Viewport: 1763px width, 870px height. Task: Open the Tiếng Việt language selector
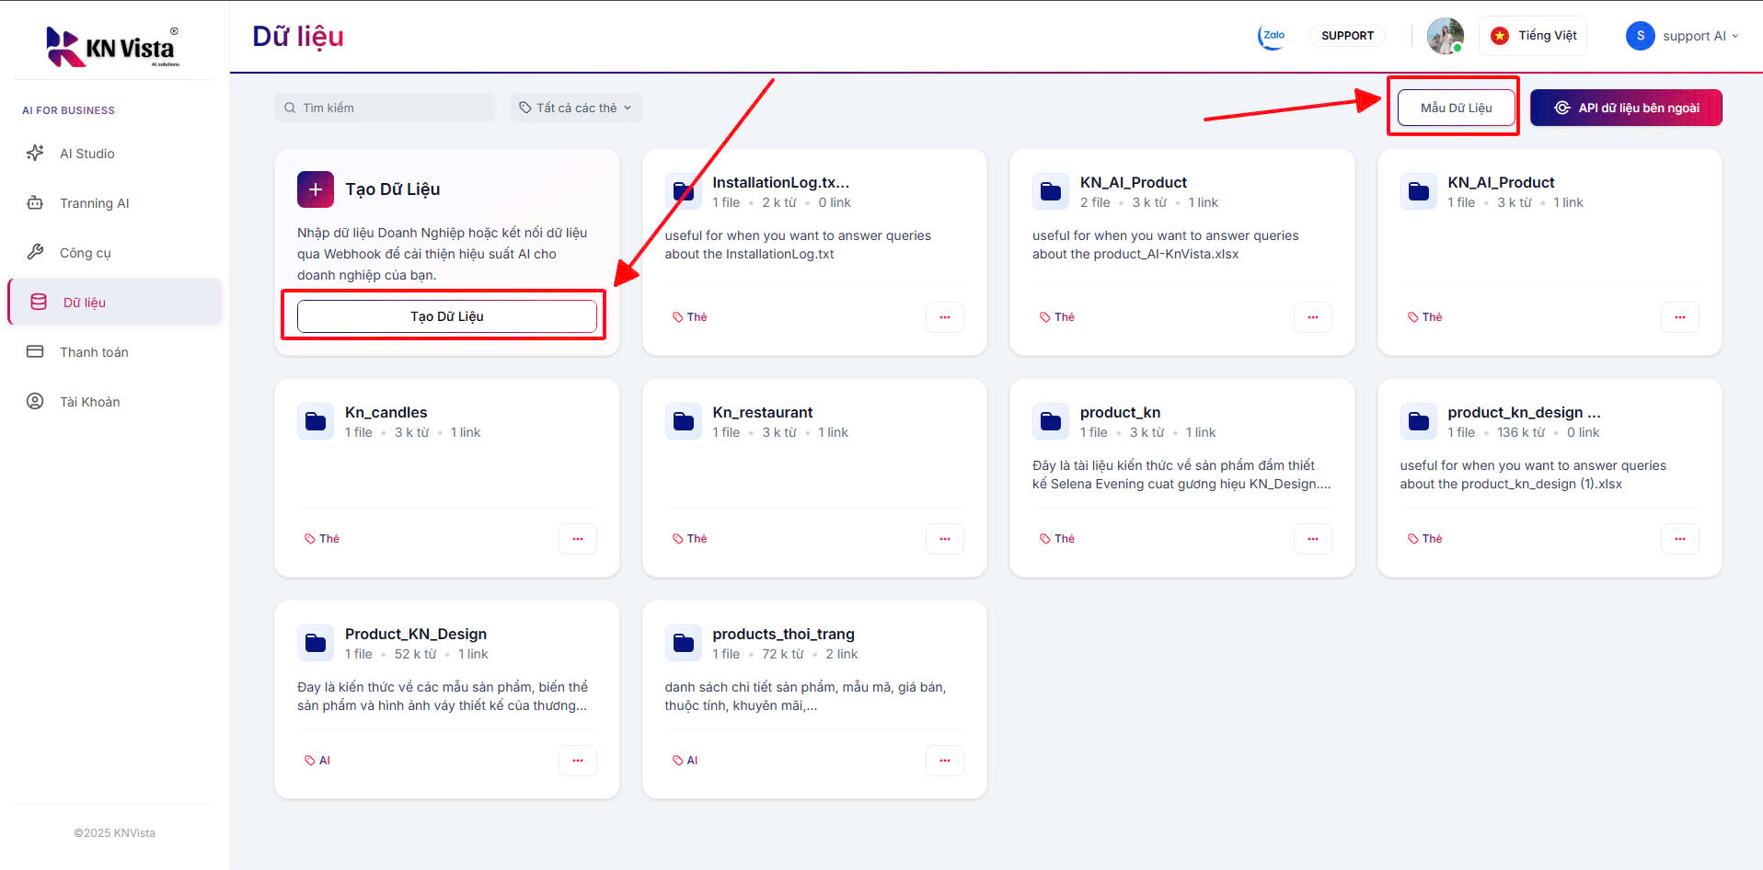[x=1534, y=36]
